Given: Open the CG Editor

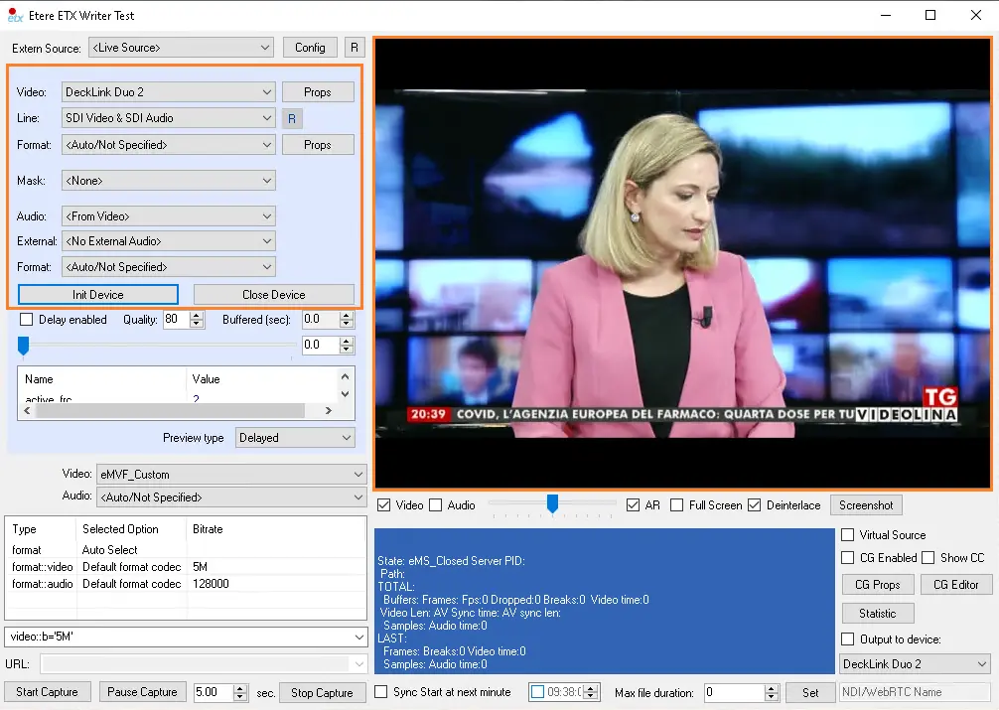Looking at the screenshot, I should (x=955, y=585).
